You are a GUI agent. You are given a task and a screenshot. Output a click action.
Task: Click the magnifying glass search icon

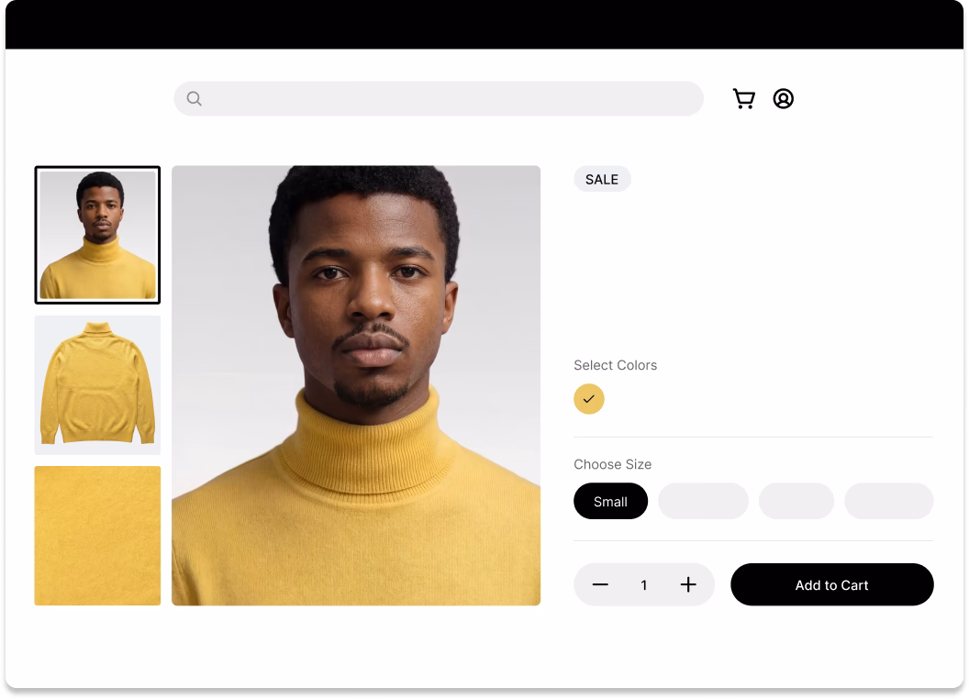pyautogui.click(x=194, y=97)
